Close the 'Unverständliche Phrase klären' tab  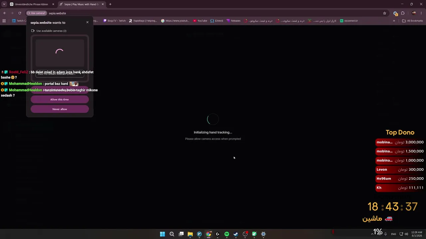[x=53, y=4]
